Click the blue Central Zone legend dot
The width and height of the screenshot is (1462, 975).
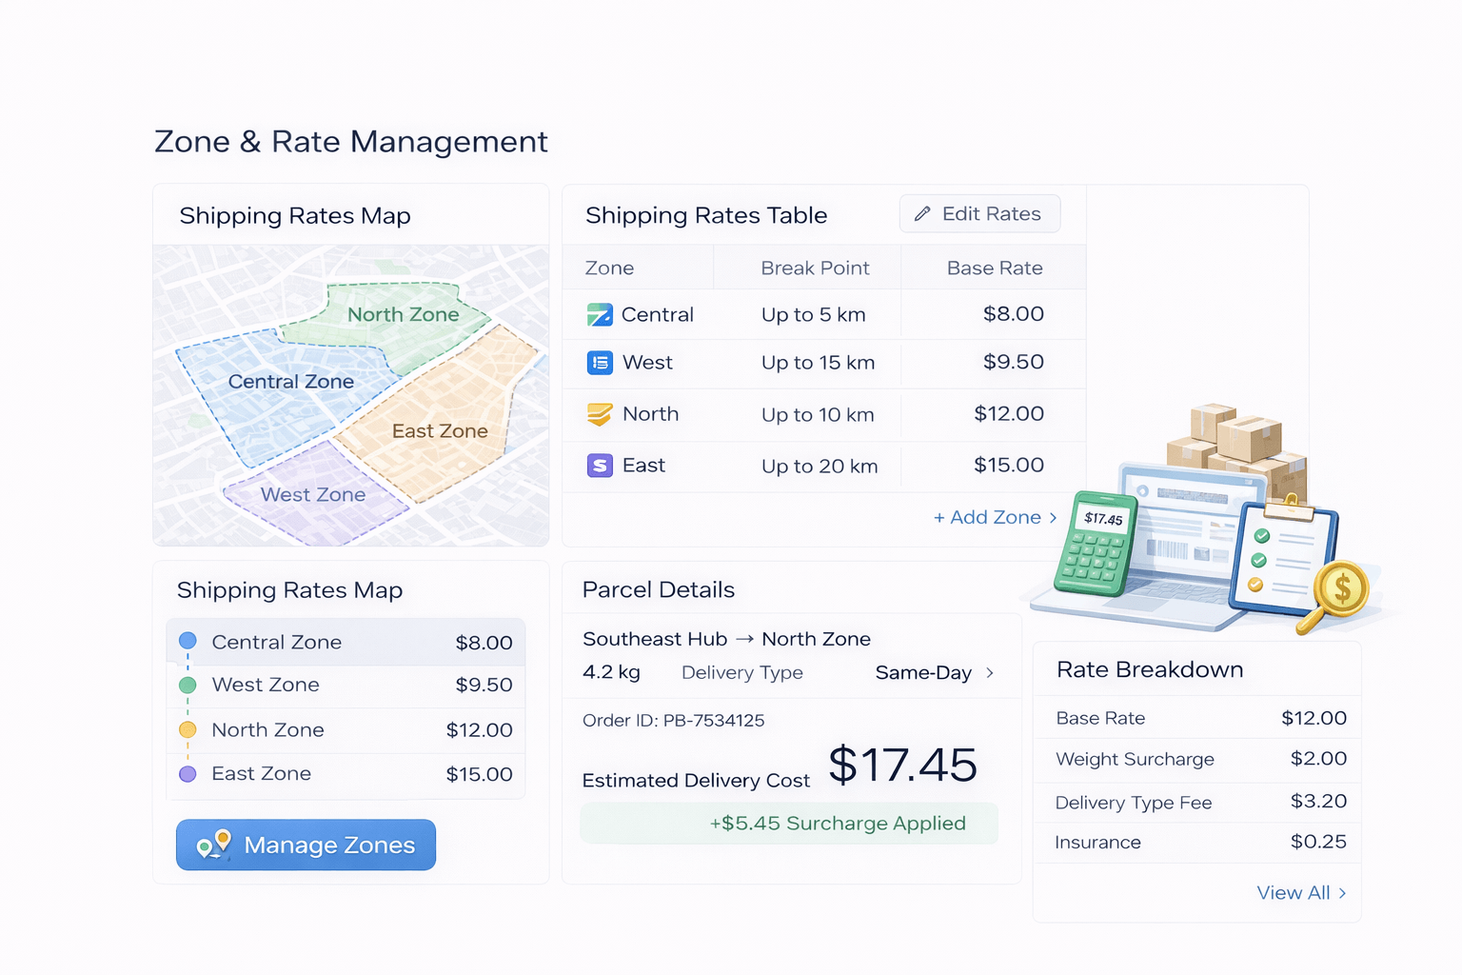(187, 642)
